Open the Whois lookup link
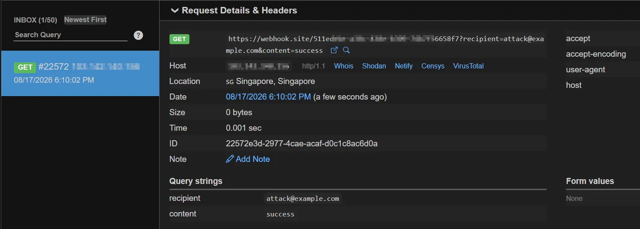This screenshot has width=640, height=229. pyautogui.click(x=344, y=66)
